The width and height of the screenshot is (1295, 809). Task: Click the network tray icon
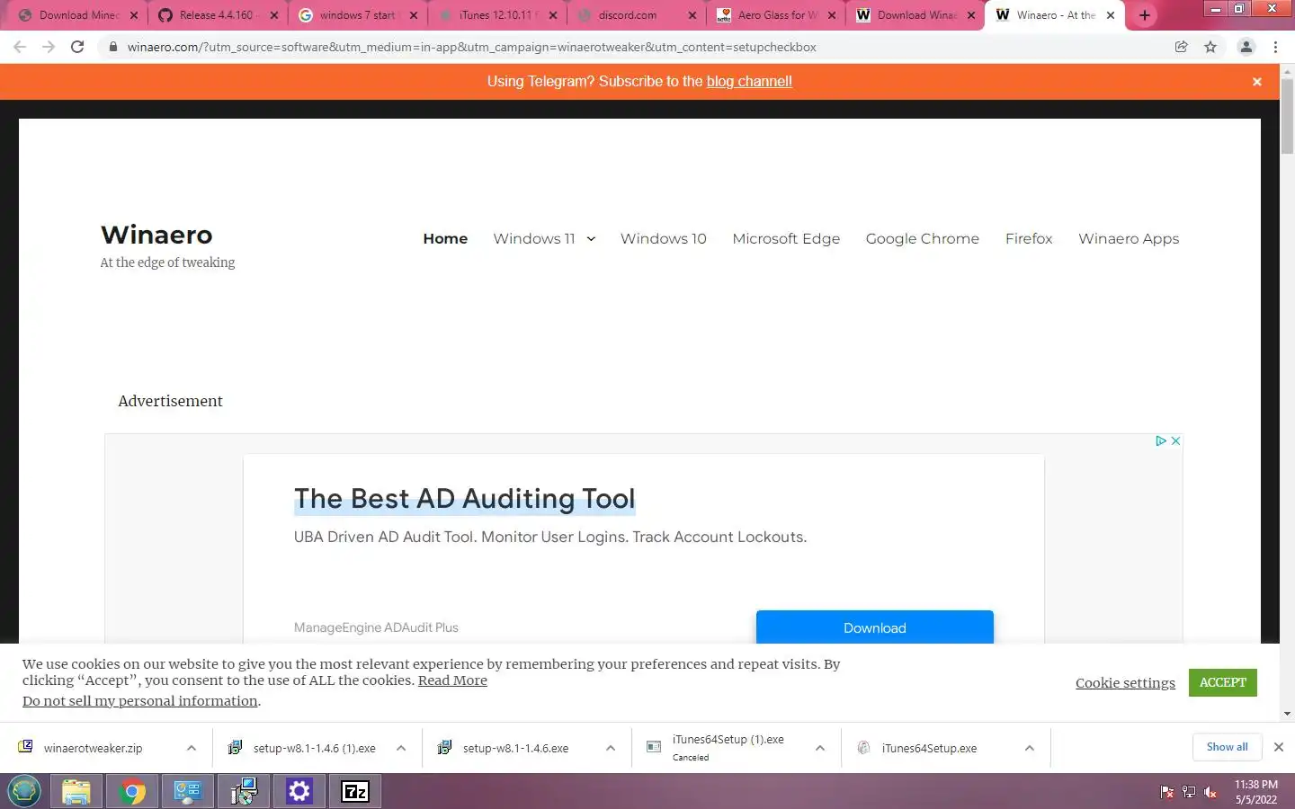coord(1189,792)
